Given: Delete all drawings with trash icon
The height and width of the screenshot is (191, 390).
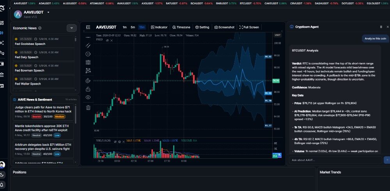Looking at the screenshot, I should click(x=88, y=108).
